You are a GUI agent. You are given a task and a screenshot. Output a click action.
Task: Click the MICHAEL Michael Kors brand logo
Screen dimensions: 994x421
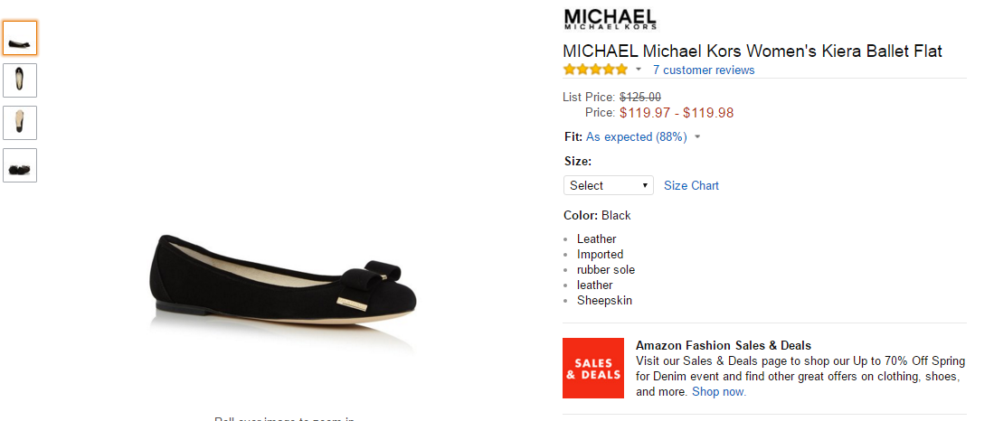610,19
